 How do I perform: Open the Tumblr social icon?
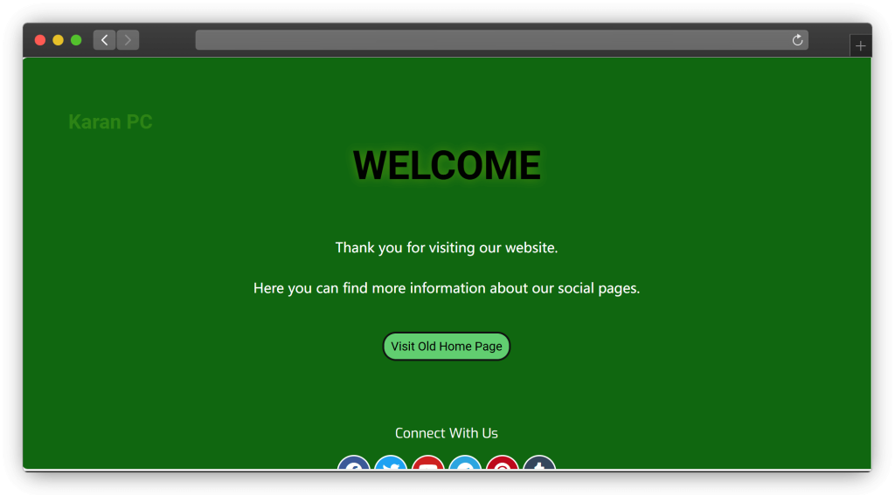click(539, 464)
